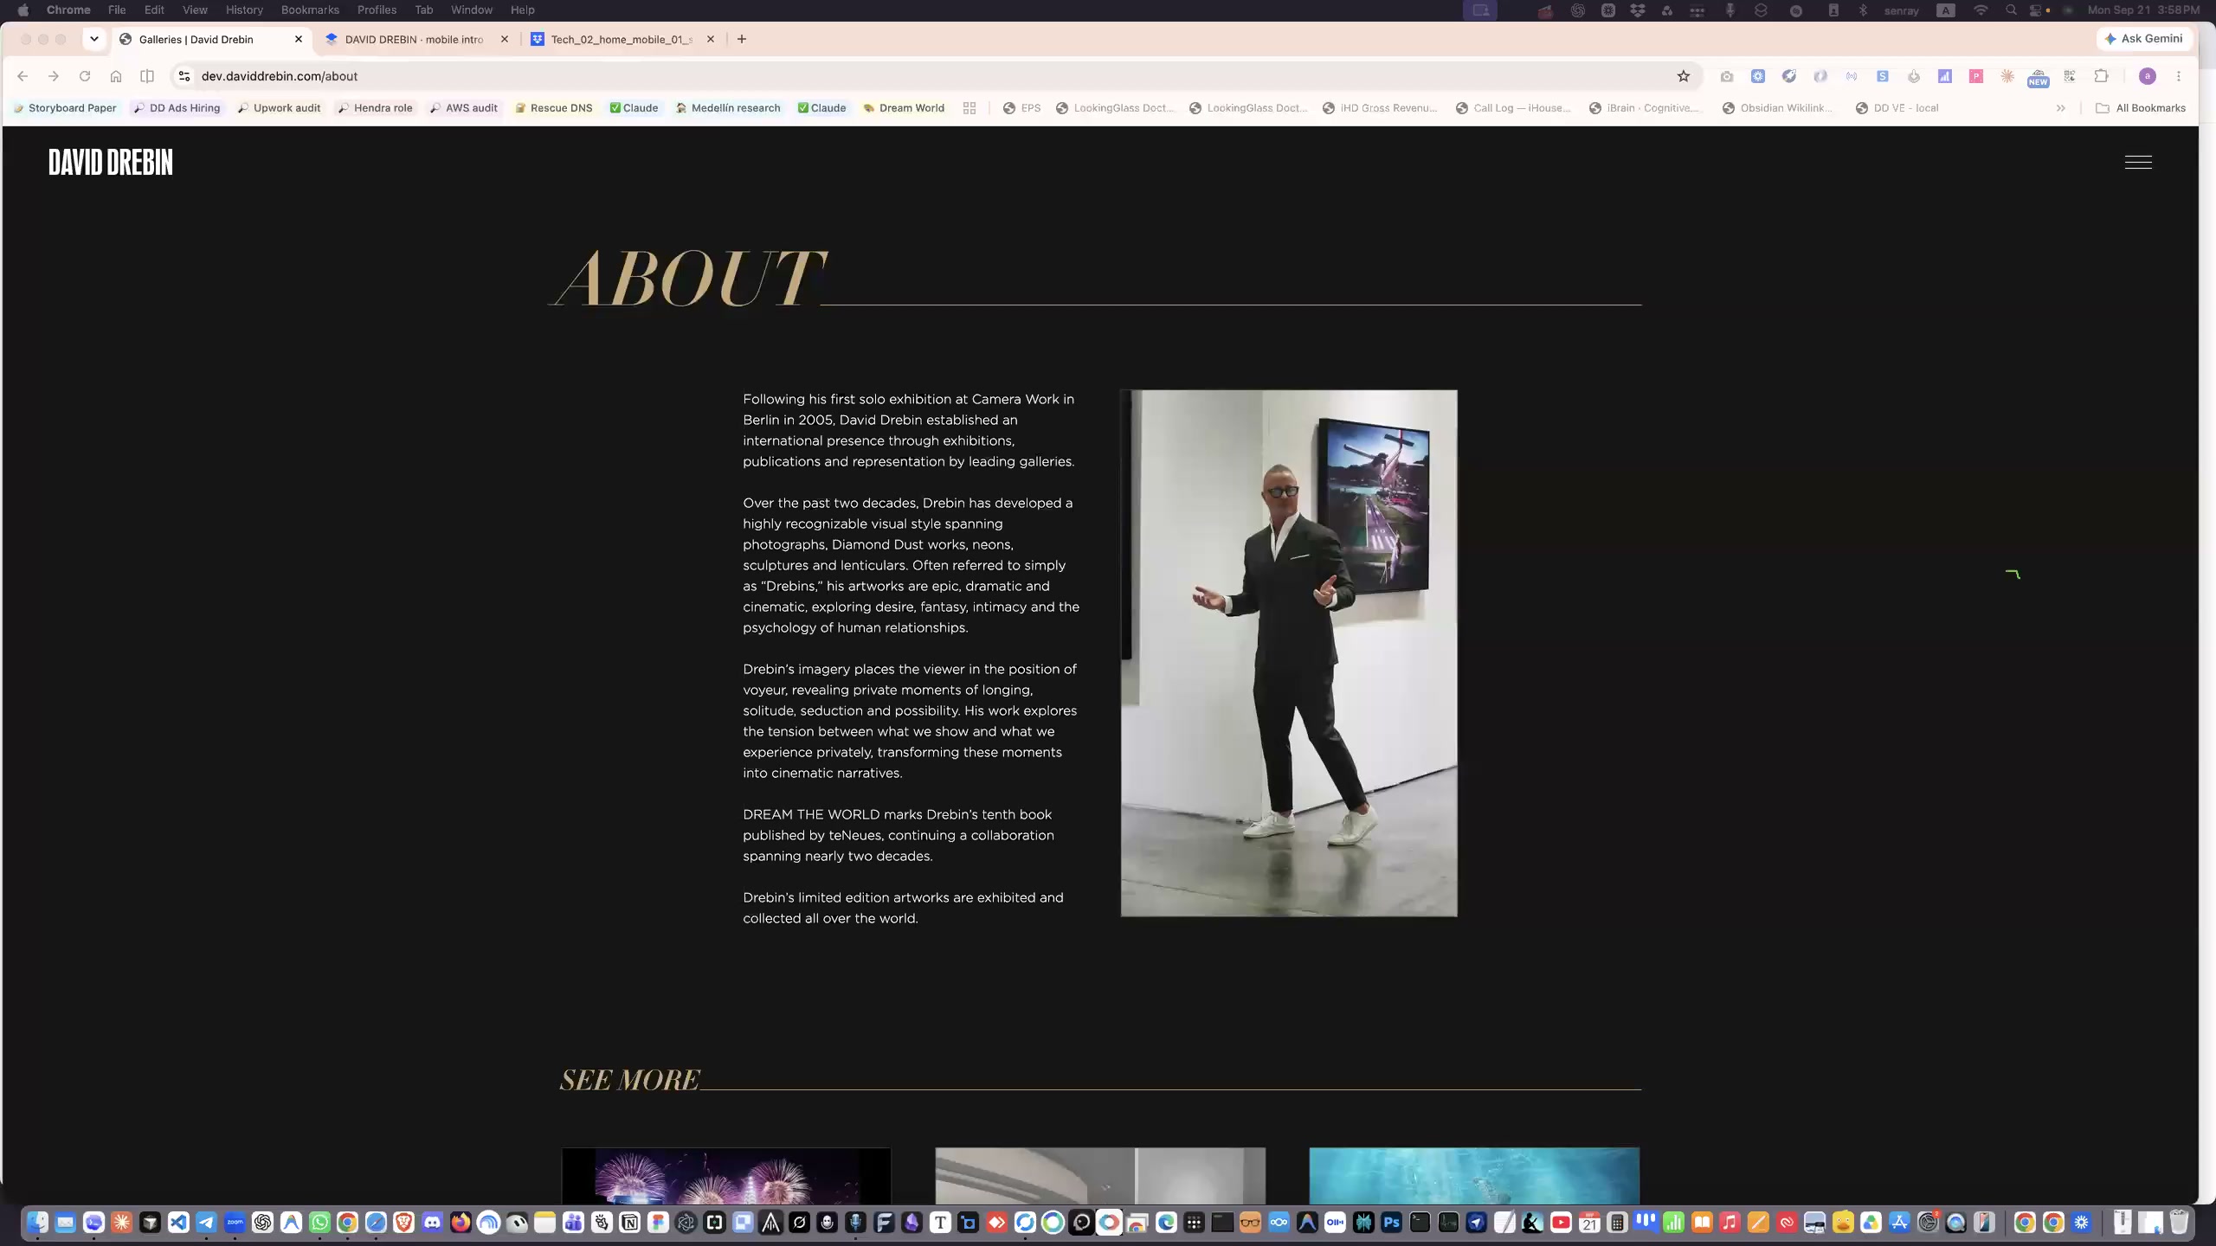The image size is (2216, 1246).
Task: Open the Bookmarks menu in menu bar
Action: click(310, 10)
